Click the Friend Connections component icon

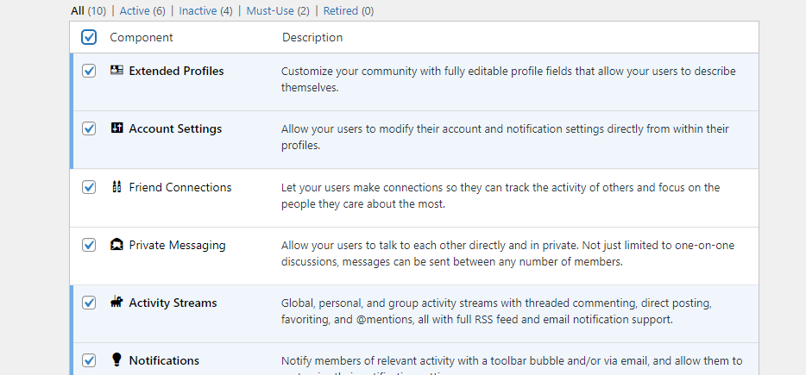click(117, 187)
